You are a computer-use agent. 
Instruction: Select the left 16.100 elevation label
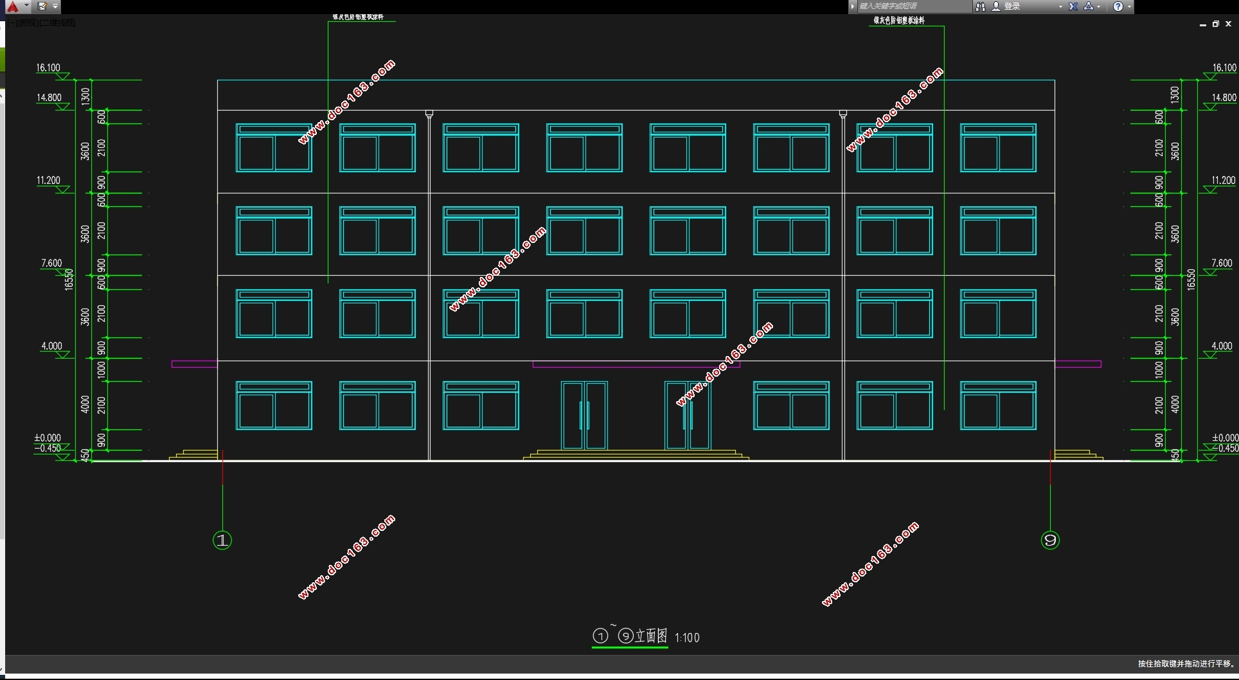click(x=48, y=67)
